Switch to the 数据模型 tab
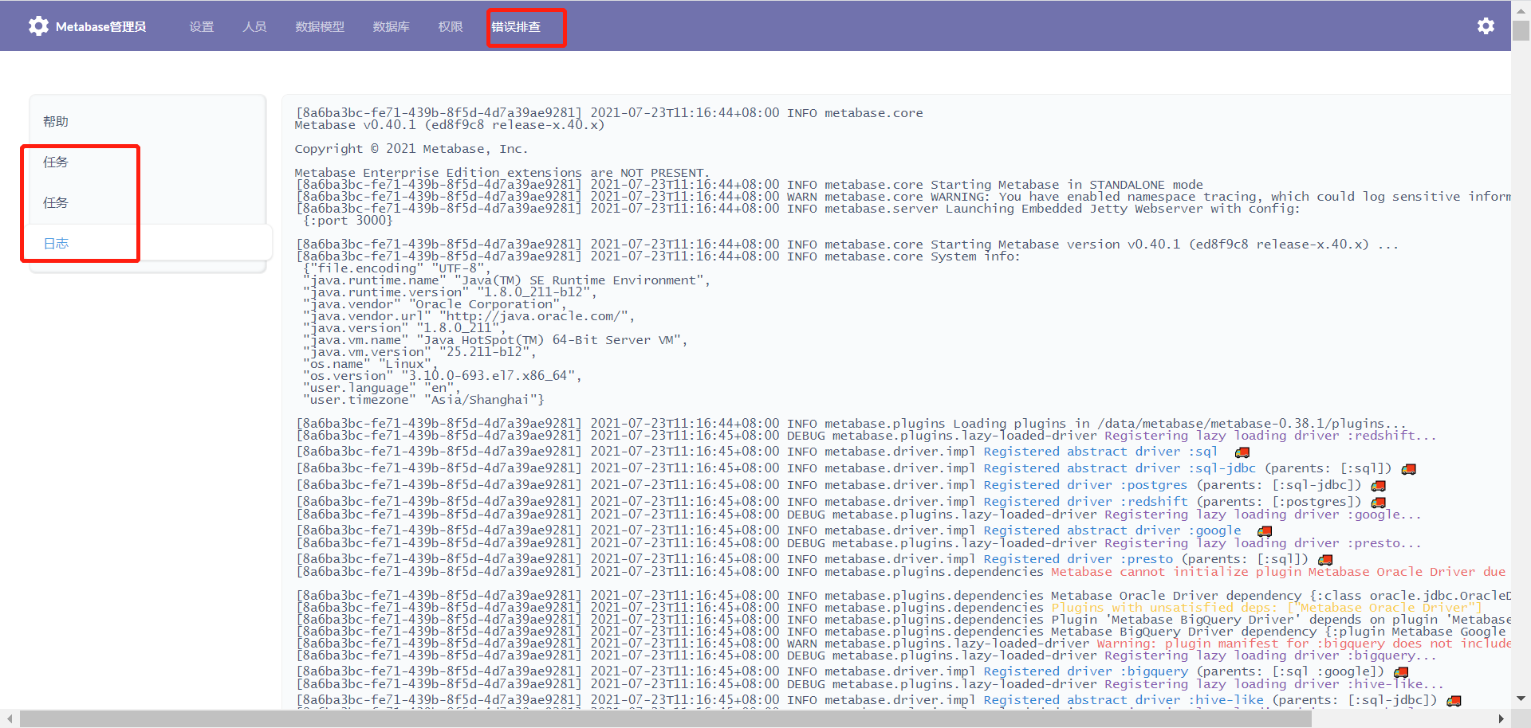The image size is (1531, 728). point(320,26)
